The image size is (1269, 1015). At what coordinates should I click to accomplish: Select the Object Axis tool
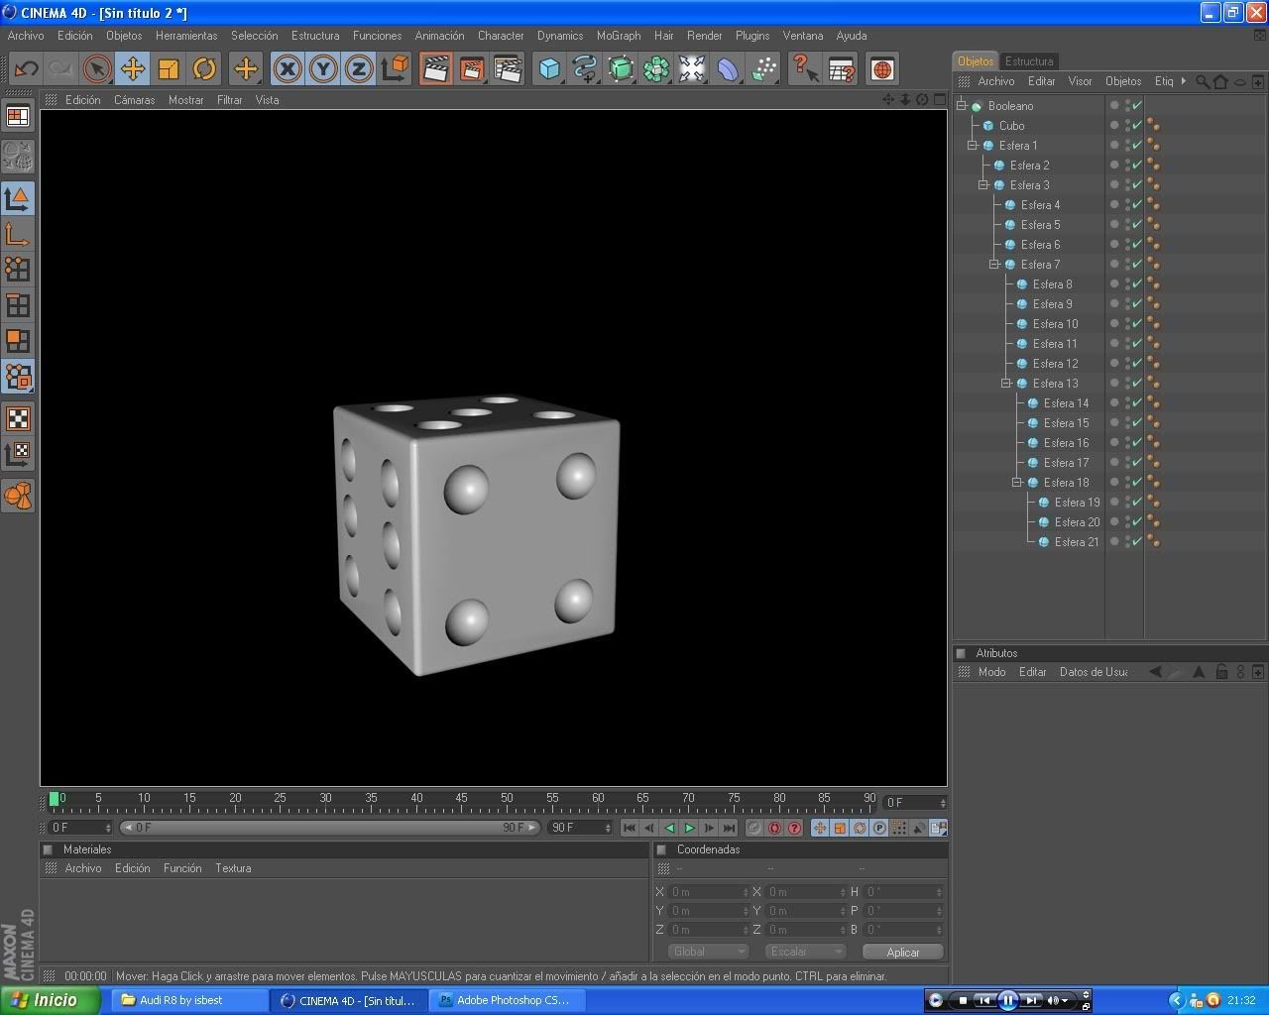tap(18, 234)
